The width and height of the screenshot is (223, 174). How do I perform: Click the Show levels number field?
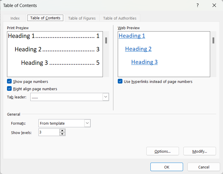[x=49, y=132]
